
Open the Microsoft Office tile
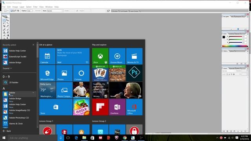tap(134, 107)
